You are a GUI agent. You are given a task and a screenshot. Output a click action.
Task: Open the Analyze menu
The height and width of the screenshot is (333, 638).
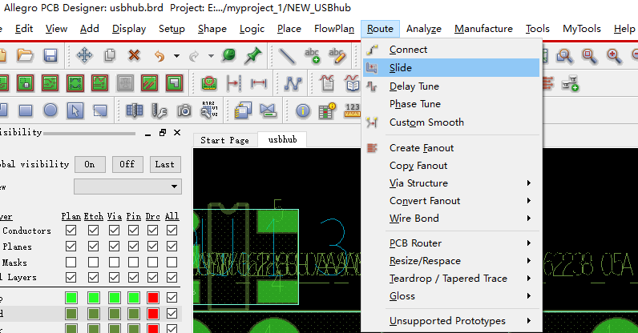(x=423, y=29)
